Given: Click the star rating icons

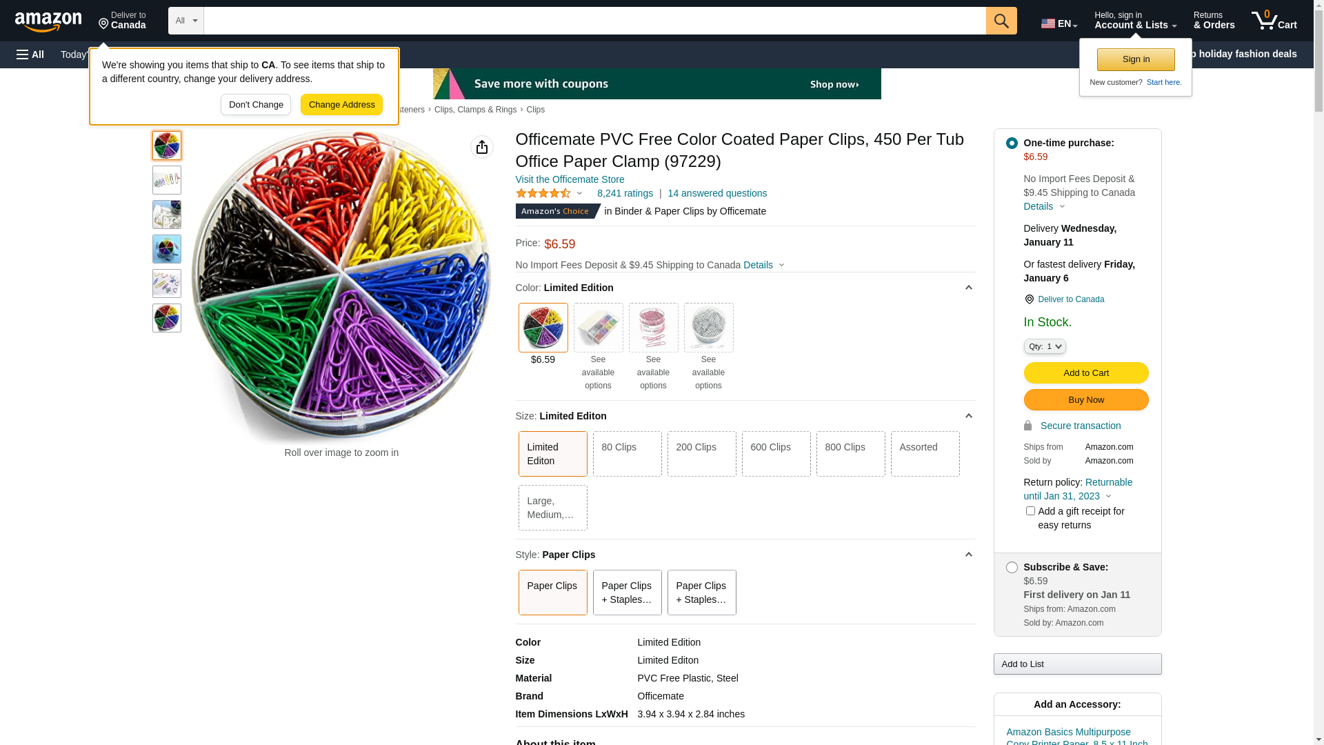Looking at the screenshot, I should coord(543,194).
